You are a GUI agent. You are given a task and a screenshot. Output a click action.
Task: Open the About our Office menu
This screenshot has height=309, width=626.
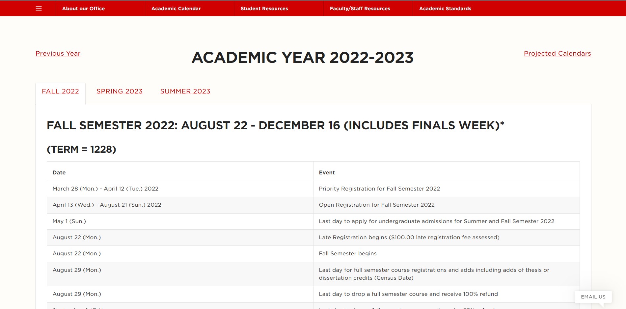83,9
